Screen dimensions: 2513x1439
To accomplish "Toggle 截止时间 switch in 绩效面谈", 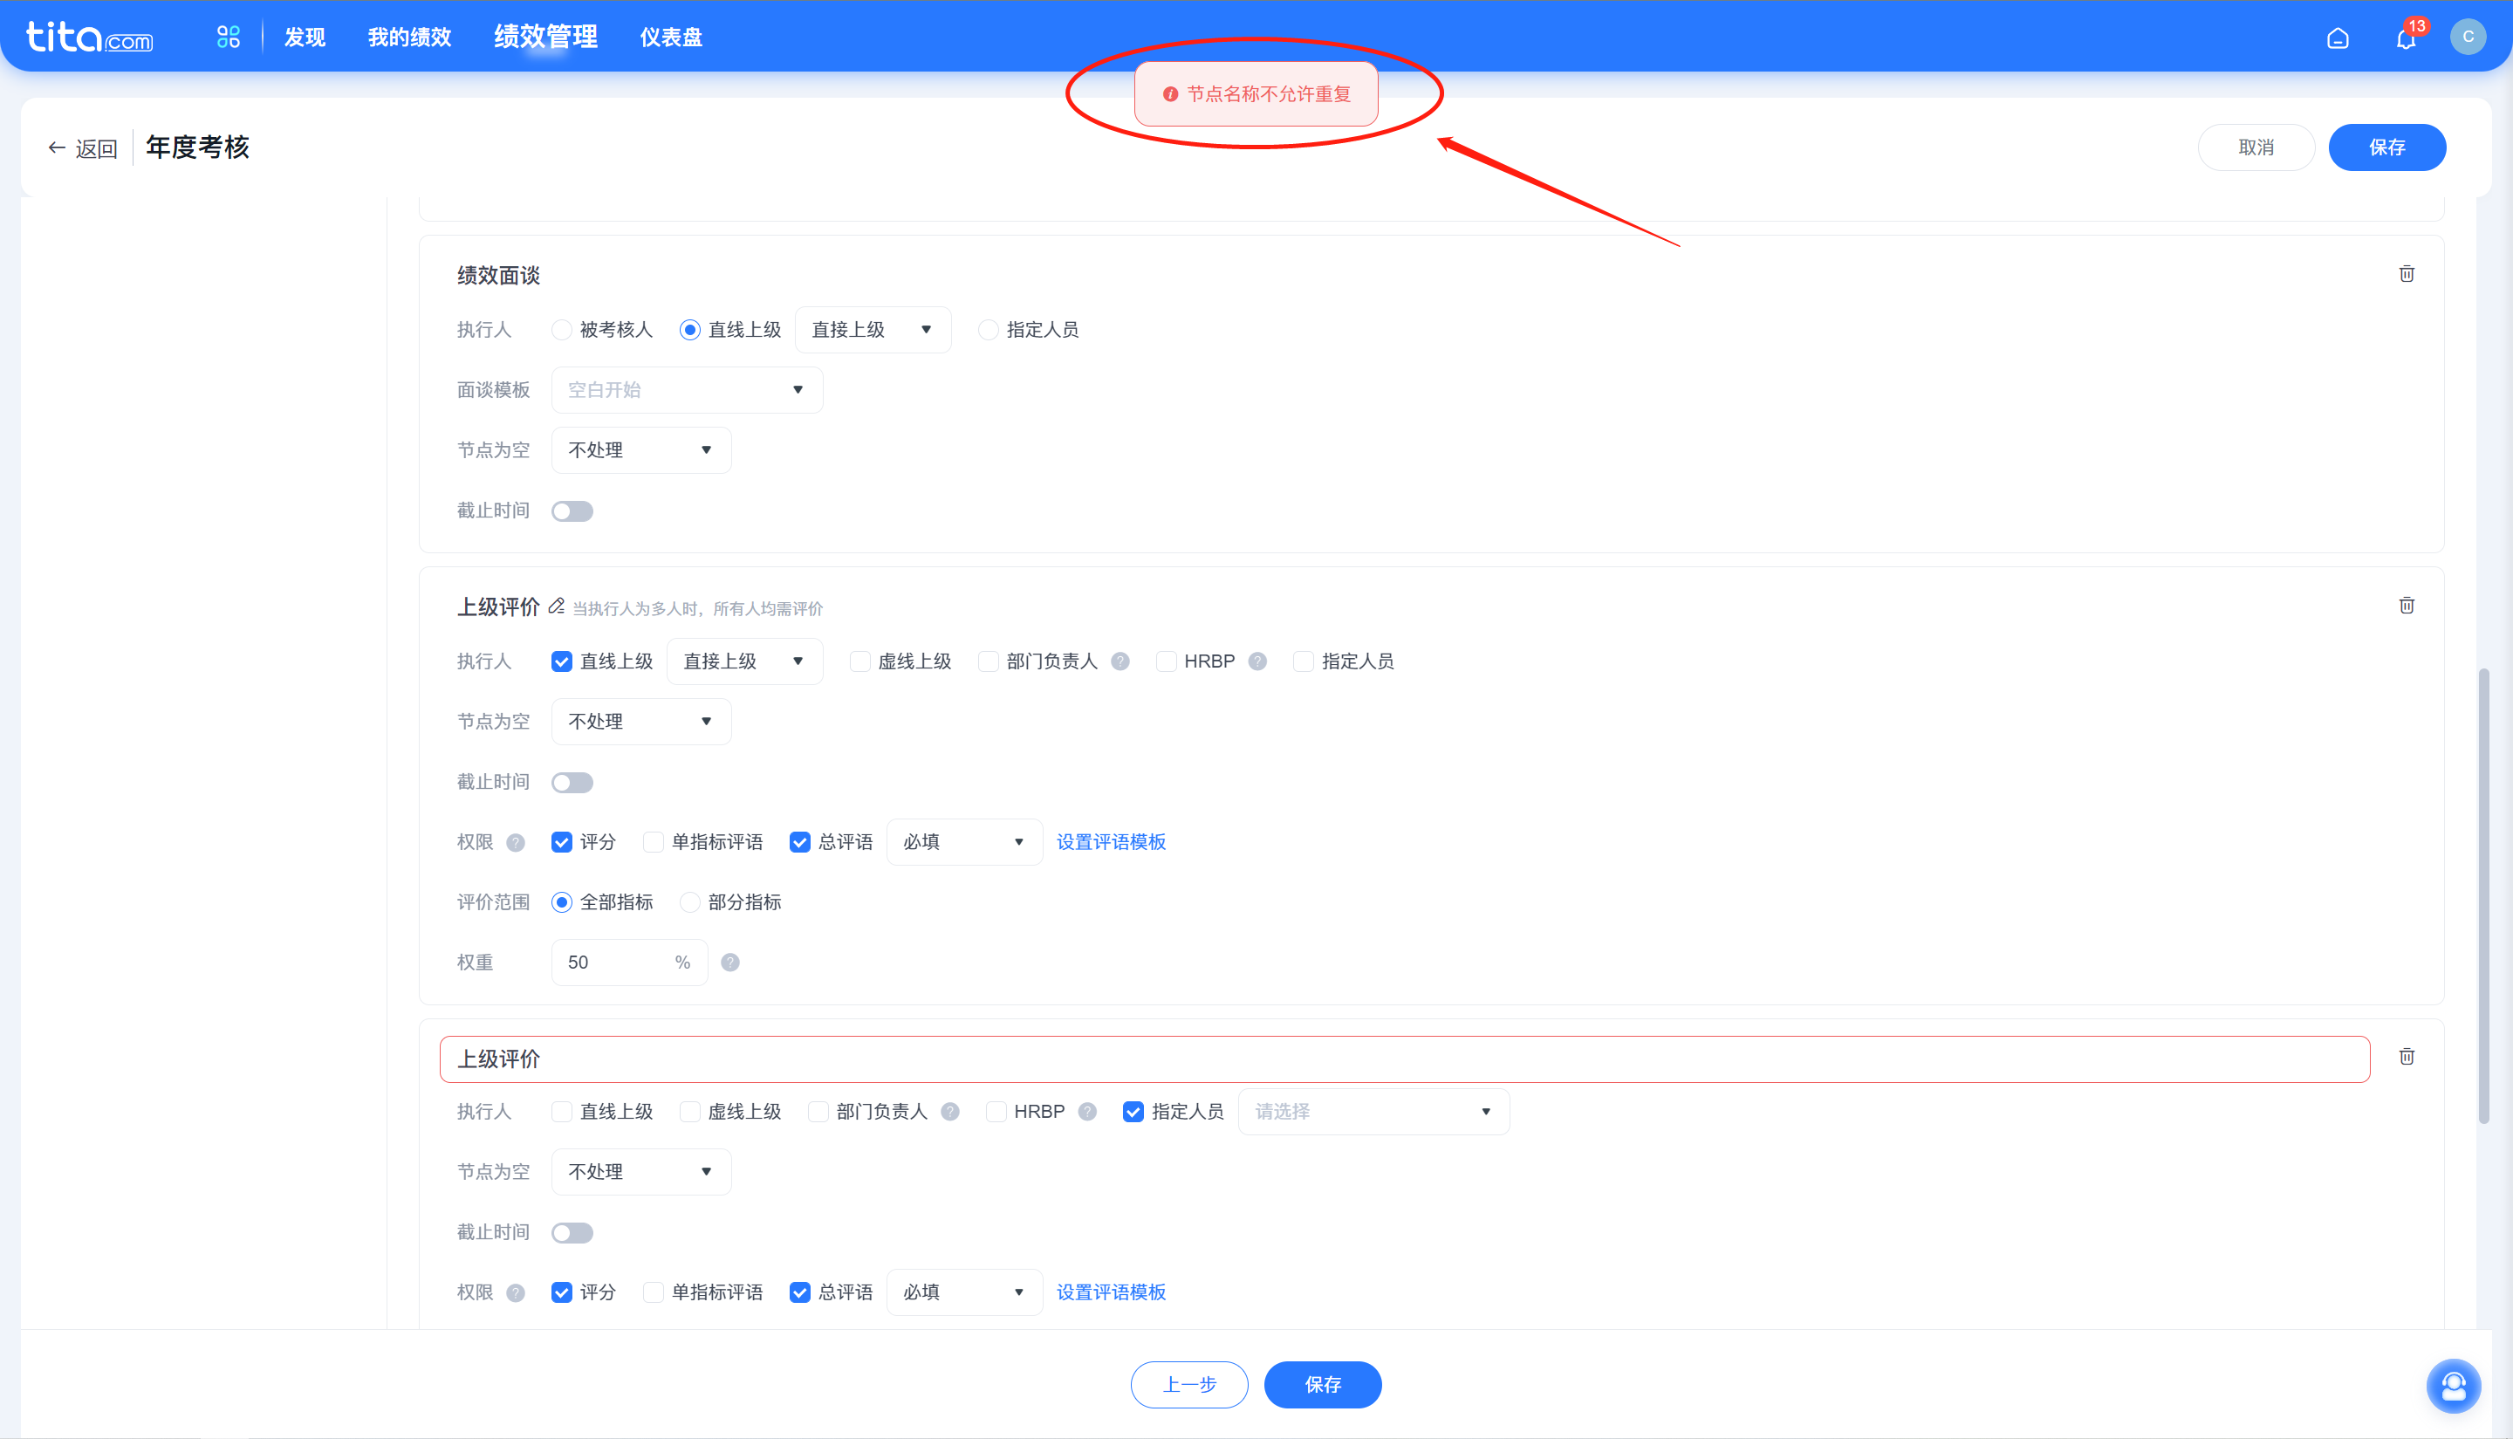I will (x=572, y=511).
